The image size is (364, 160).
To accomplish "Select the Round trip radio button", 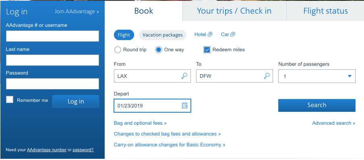I will [x=118, y=50].
